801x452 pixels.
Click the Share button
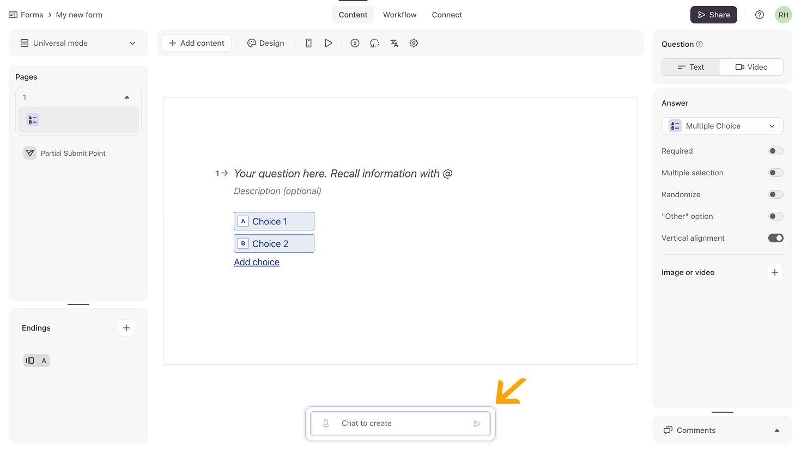click(x=713, y=15)
